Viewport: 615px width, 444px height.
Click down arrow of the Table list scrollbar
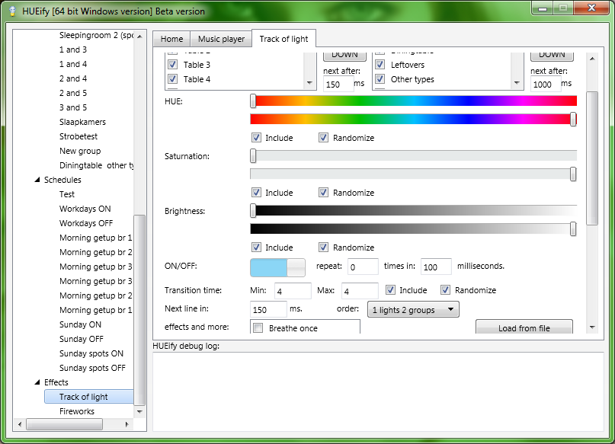[x=310, y=83]
